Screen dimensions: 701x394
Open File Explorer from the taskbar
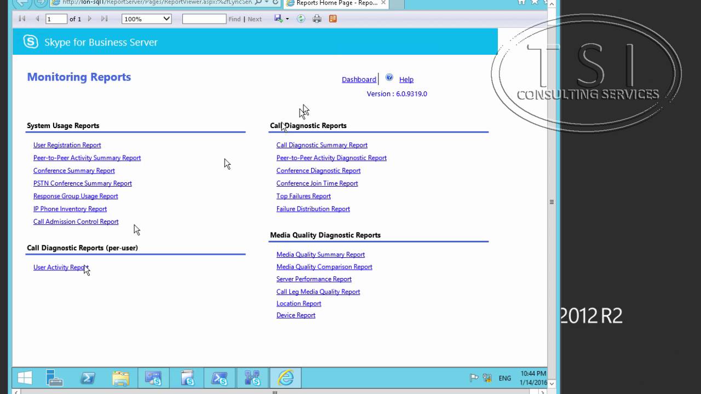(120, 378)
